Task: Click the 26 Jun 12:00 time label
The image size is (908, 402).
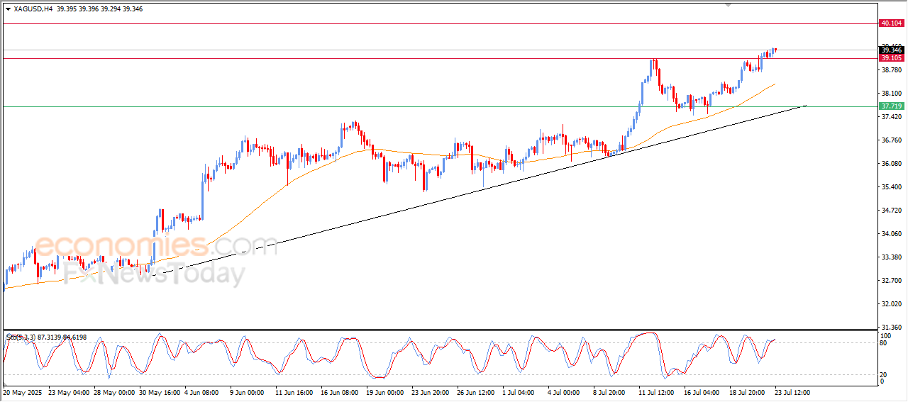Action: pos(477,391)
